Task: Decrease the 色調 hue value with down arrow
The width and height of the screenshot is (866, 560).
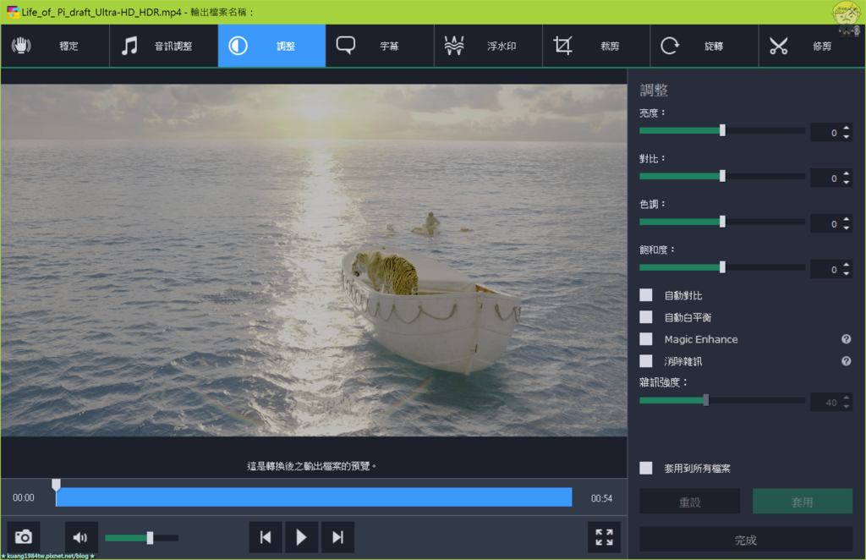Action: pyautogui.click(x=846, y=228)
